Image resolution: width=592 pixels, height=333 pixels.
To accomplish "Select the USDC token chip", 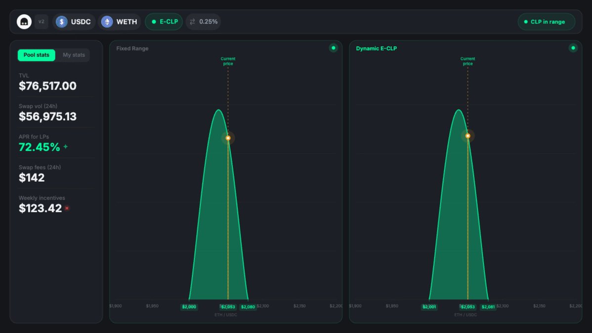I will coord(74,22).
